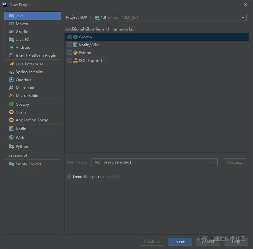Viewport: 253px width, 249px height.
Task: Click the Cancel button
Action: [208, 242]
